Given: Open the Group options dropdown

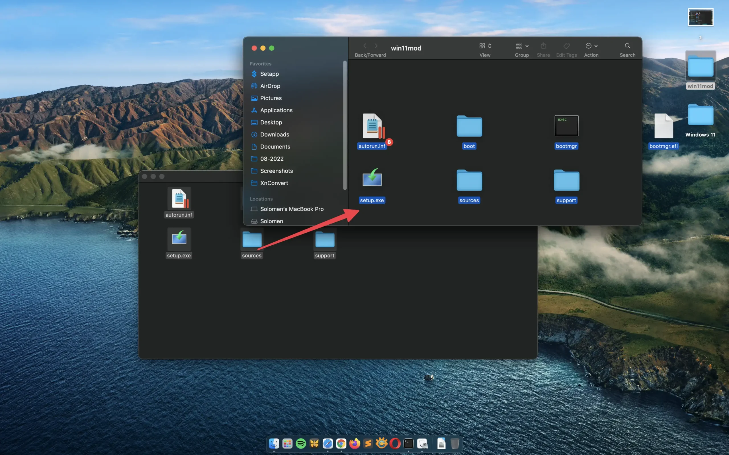Looking at the screenshot, I should point(522,46).
